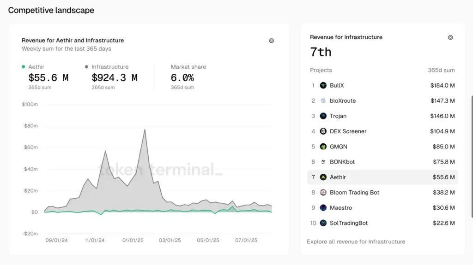The width and height of the screenshot is (473, 265).
Task: Click the Revenue for Infrastructure card title
Action: tap(346, 37)
